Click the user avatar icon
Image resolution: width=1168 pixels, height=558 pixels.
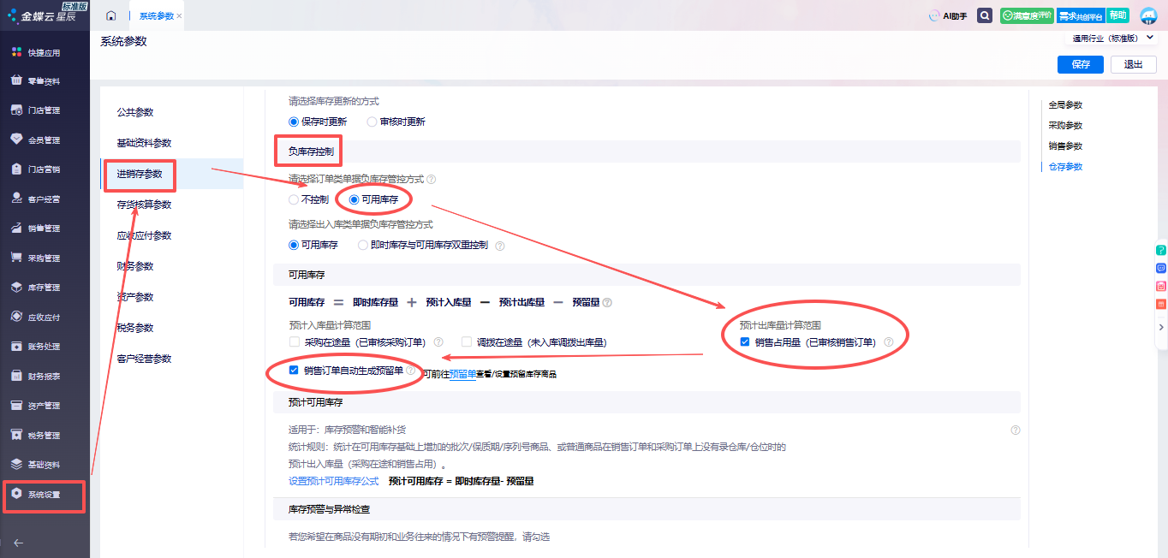1147,16
